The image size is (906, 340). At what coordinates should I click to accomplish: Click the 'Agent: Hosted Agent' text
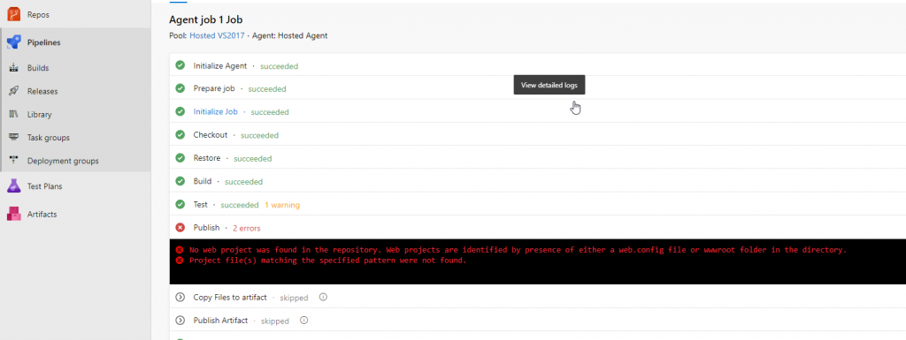click(290, 35)
